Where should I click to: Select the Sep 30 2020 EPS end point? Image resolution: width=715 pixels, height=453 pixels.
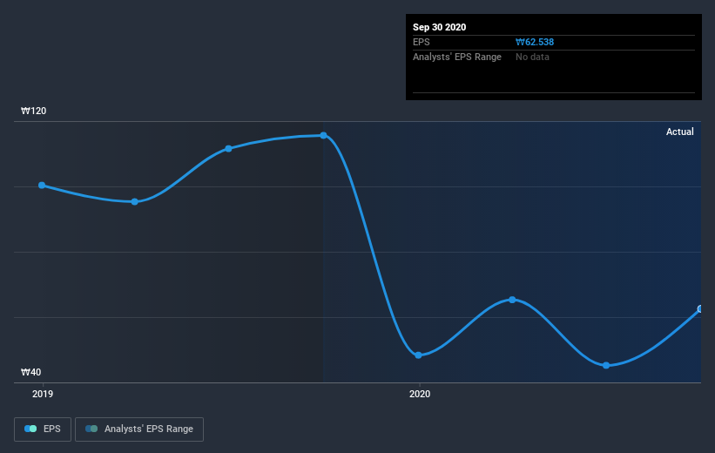[700, 309]
